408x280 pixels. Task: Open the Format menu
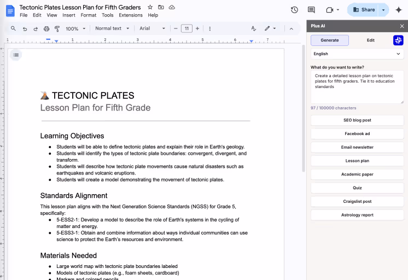pos(89,15)
